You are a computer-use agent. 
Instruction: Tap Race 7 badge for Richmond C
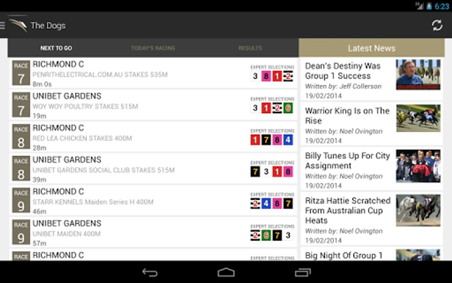[21, 73]
